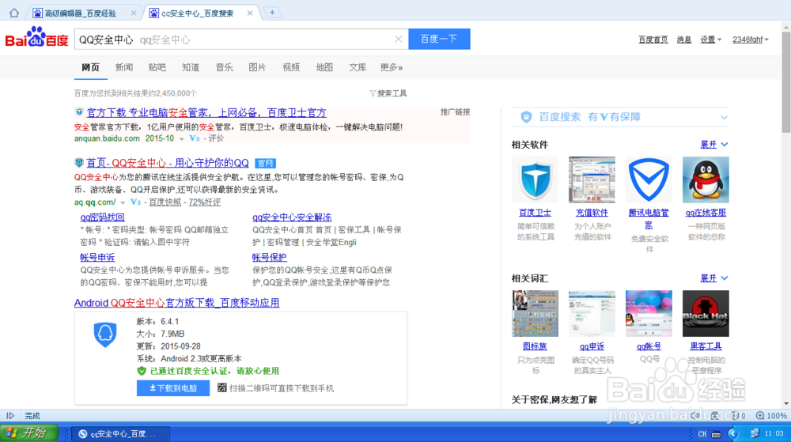
Task: Expand 相关软件 section via 展开
Action: tap(713, 145)
